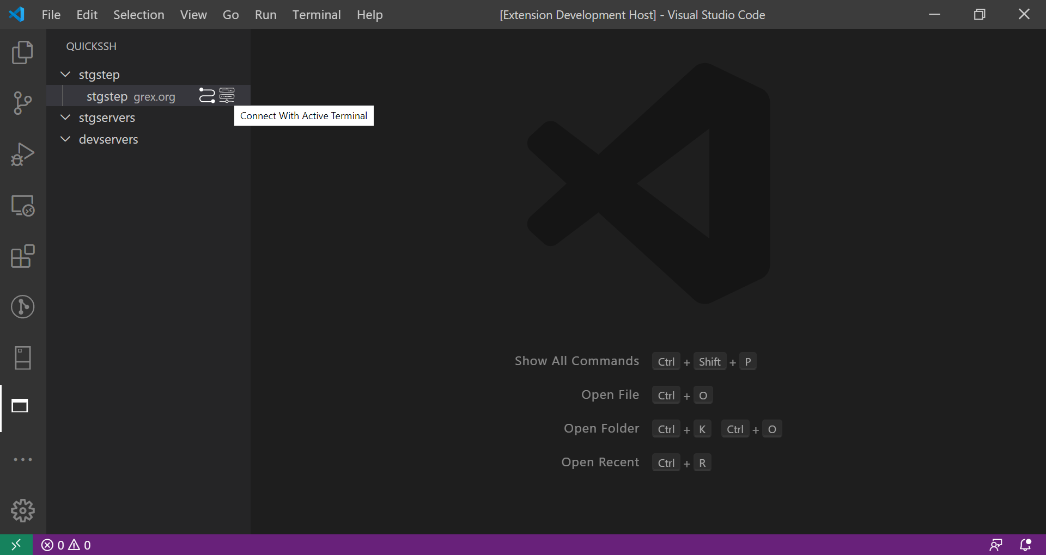
Task: Click the Show All Commands text
Action: tap(577, 361)
